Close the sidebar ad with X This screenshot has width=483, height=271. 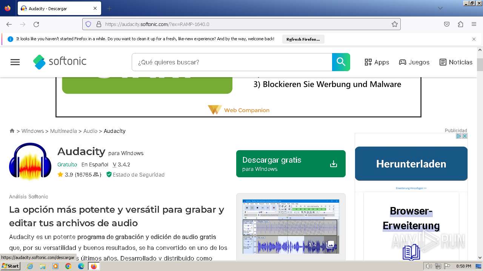tap(465, 136)
